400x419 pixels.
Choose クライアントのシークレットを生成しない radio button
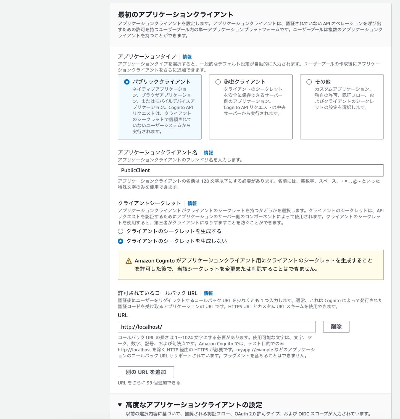tap(121, 241)
